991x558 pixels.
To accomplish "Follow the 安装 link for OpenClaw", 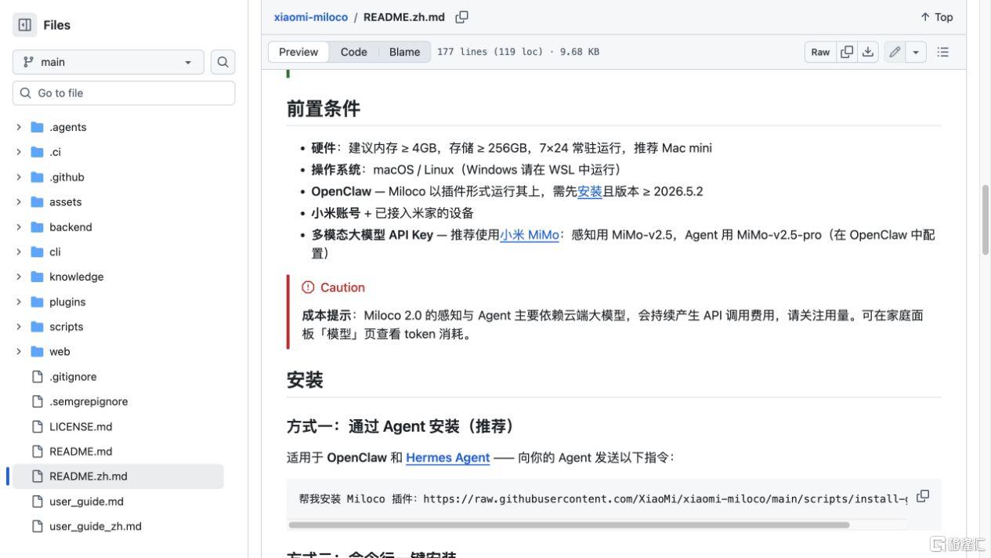I will click(x=590, y=191).
